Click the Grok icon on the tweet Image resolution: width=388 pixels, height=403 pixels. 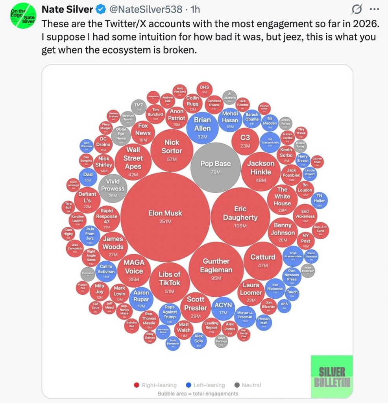pos(357,9)
